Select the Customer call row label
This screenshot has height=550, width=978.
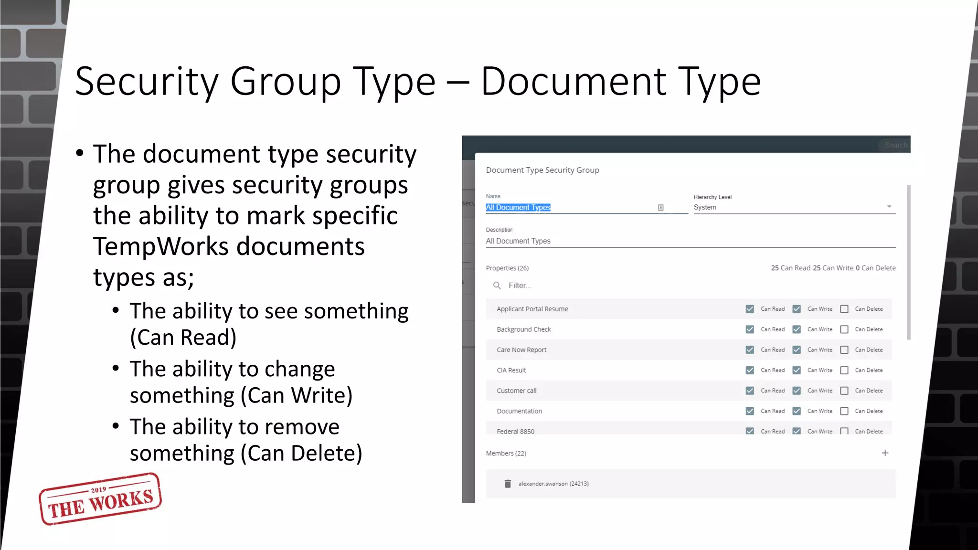tap(516, 391)
